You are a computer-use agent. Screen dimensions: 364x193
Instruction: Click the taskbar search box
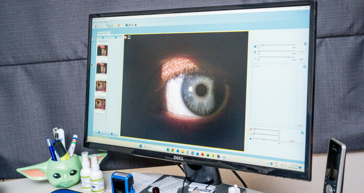coord(155,148)
